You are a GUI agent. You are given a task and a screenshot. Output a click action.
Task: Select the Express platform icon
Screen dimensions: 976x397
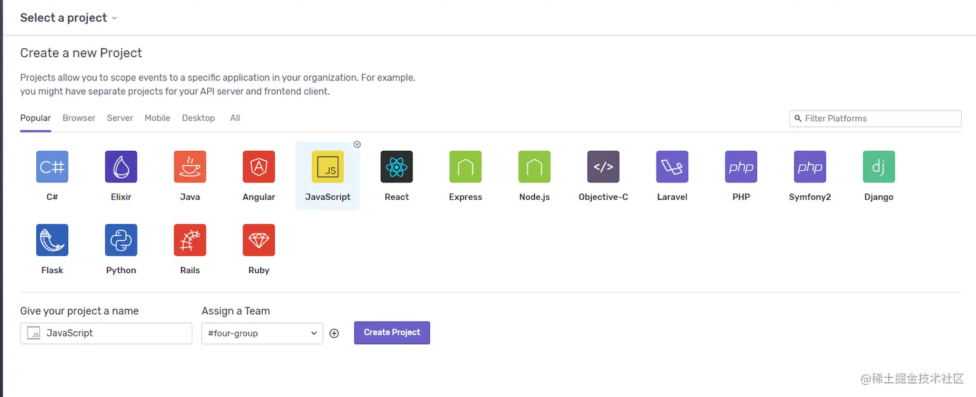pos(465,167)
